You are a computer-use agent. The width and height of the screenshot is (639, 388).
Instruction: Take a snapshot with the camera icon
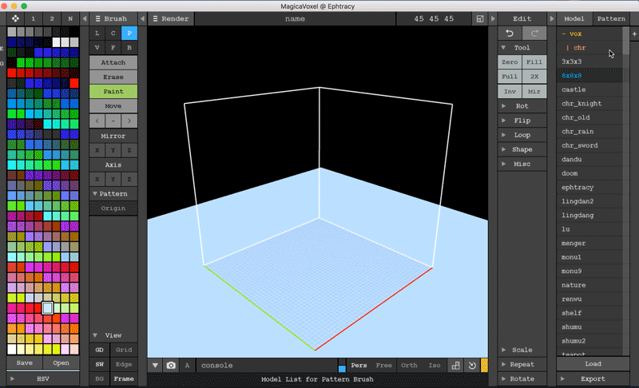[x=171, y=365]
